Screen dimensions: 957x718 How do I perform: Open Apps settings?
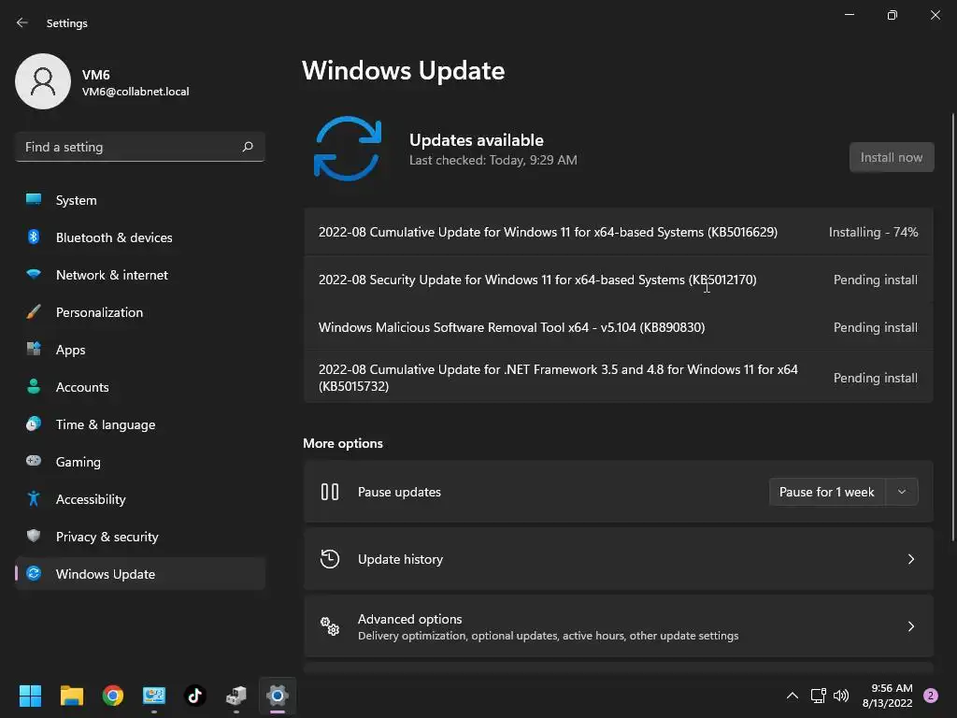[140, 350]
